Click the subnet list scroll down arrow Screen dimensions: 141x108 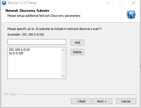(x=63, y=76)
